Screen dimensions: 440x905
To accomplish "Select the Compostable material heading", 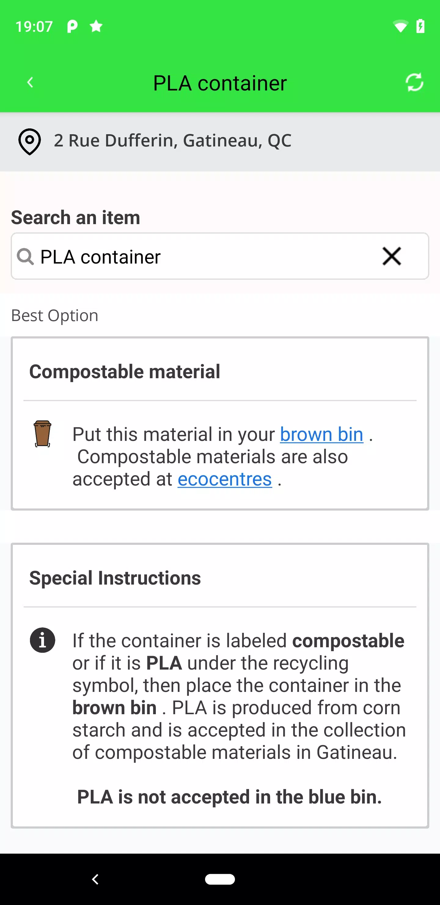I will click(x=125, y=372).
